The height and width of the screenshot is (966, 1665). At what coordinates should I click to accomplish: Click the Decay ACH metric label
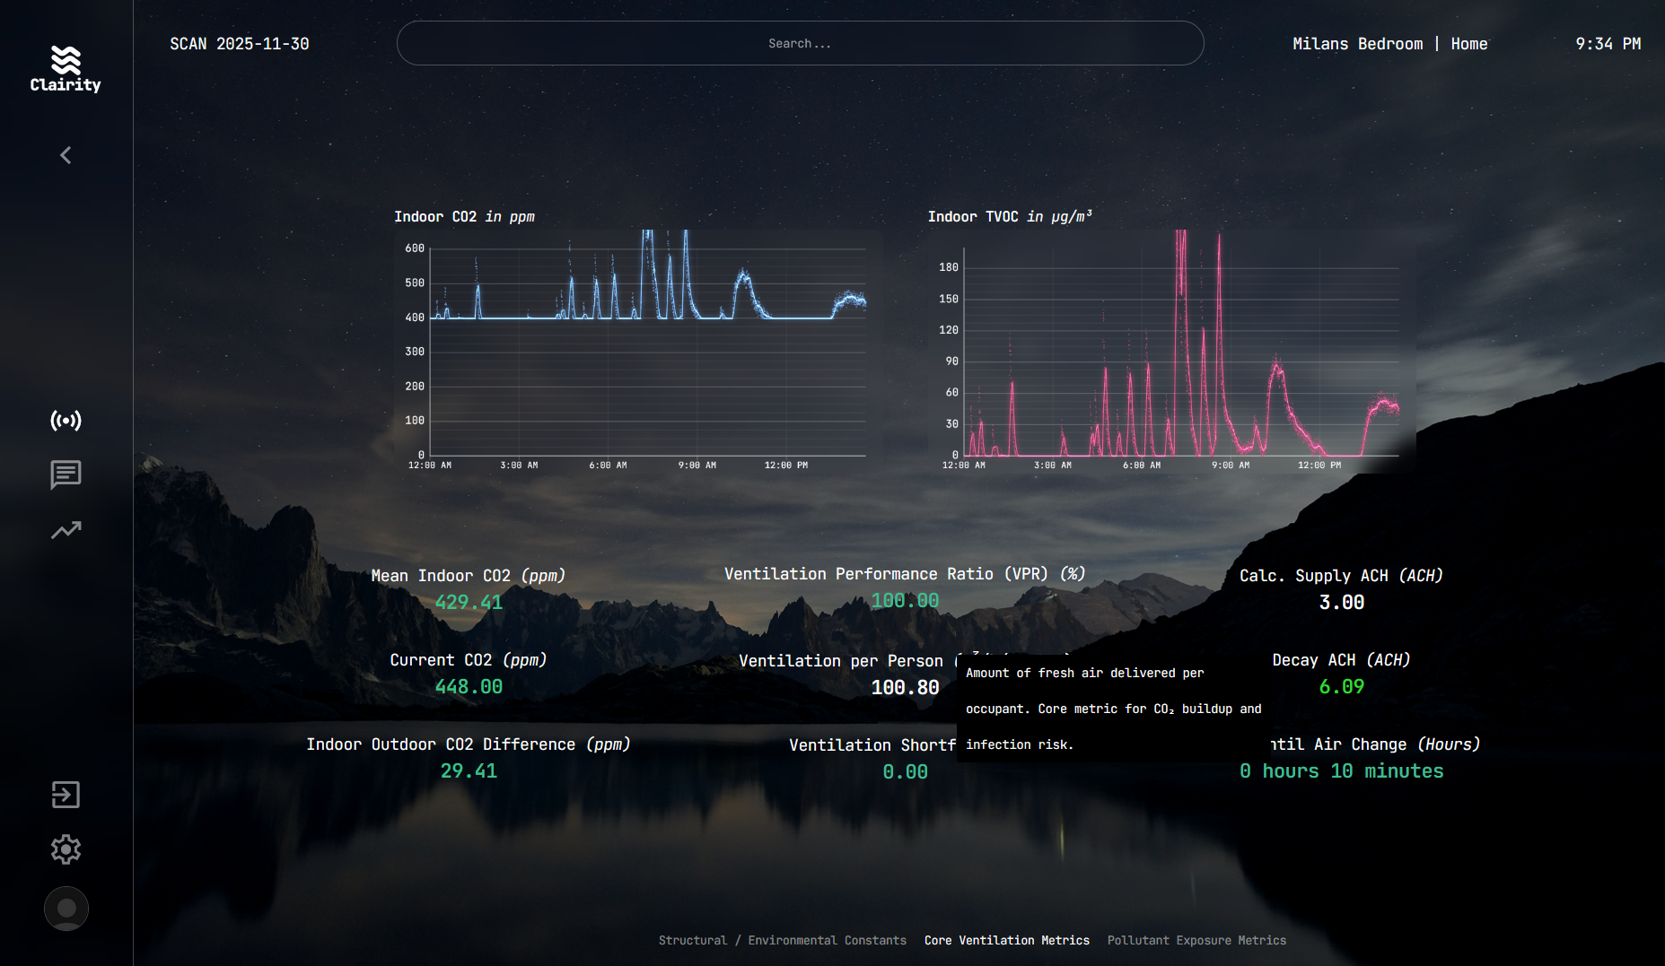tap(1341, 660)
